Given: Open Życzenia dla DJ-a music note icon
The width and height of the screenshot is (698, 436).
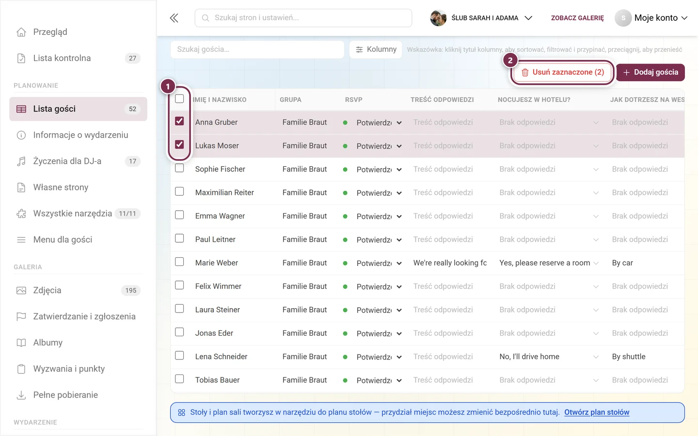Looking at the screenshot, I should [21, 161].
